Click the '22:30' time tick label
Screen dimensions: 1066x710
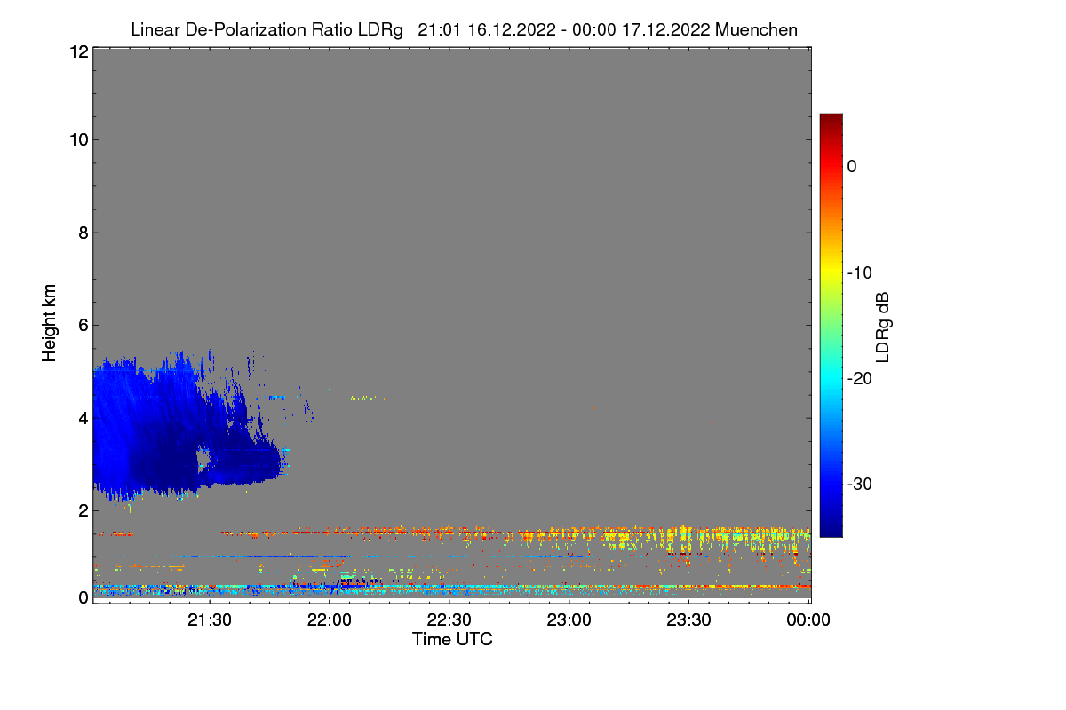pyautogui.click(x=449, y=620)
